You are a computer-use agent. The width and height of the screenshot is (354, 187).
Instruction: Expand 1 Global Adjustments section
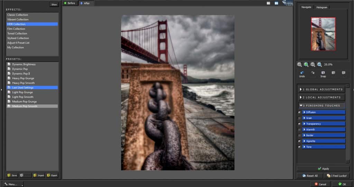[322, 90]
